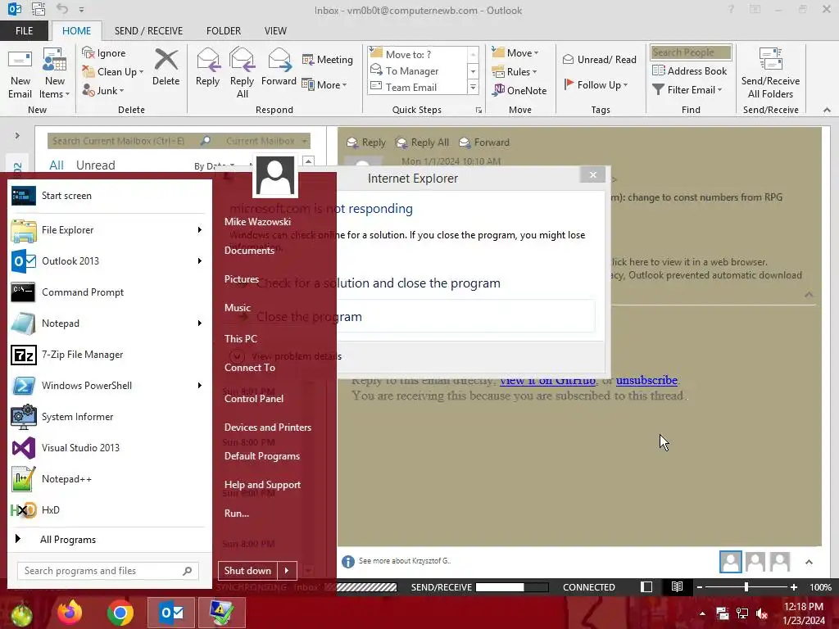839x629 pixels.
Task: Collapse the ribbon with the arrow
Action: (x=827, y=110)
